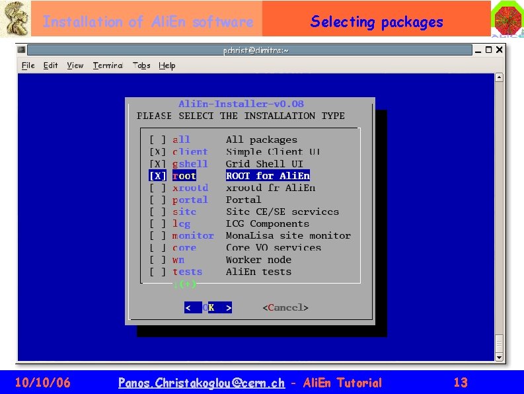Uncheck the 'gshell' Grid Shell UI checkbox

pyautogui.click(x=157, y=164)
